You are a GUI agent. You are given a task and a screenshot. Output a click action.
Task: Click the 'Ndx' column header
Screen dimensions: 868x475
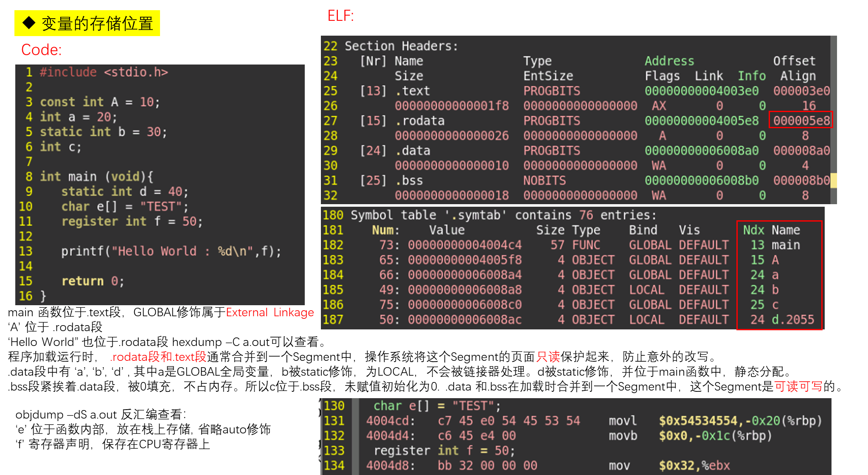coord(753,230)
